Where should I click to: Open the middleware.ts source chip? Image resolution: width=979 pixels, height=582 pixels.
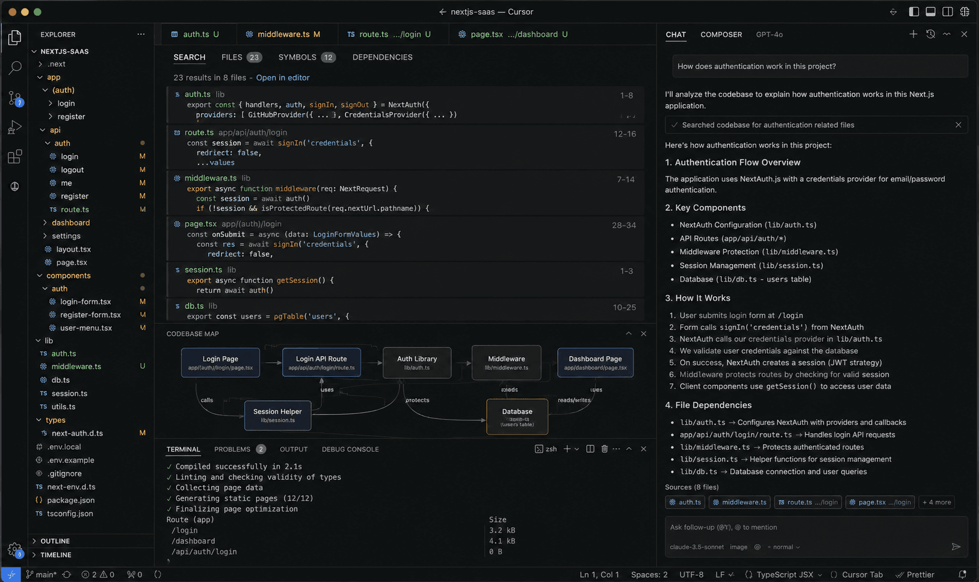tap(740, 502)
